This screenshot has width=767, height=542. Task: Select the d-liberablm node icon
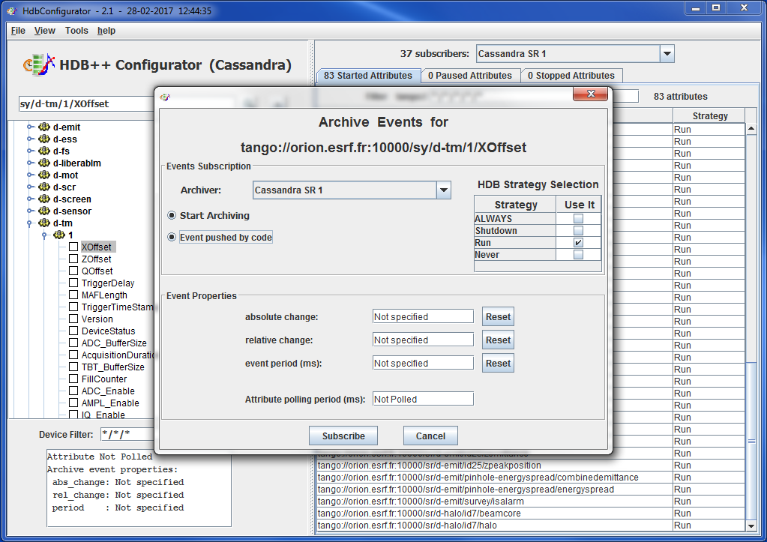click(43, 163)
